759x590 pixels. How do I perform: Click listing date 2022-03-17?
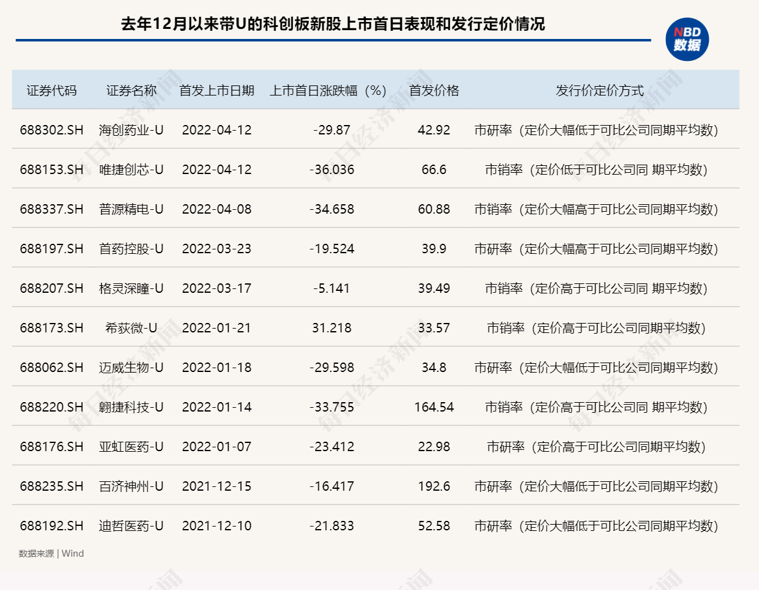(217, 288)
